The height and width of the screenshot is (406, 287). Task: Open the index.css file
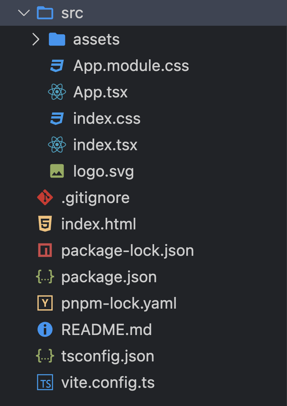tap(107, 119)
